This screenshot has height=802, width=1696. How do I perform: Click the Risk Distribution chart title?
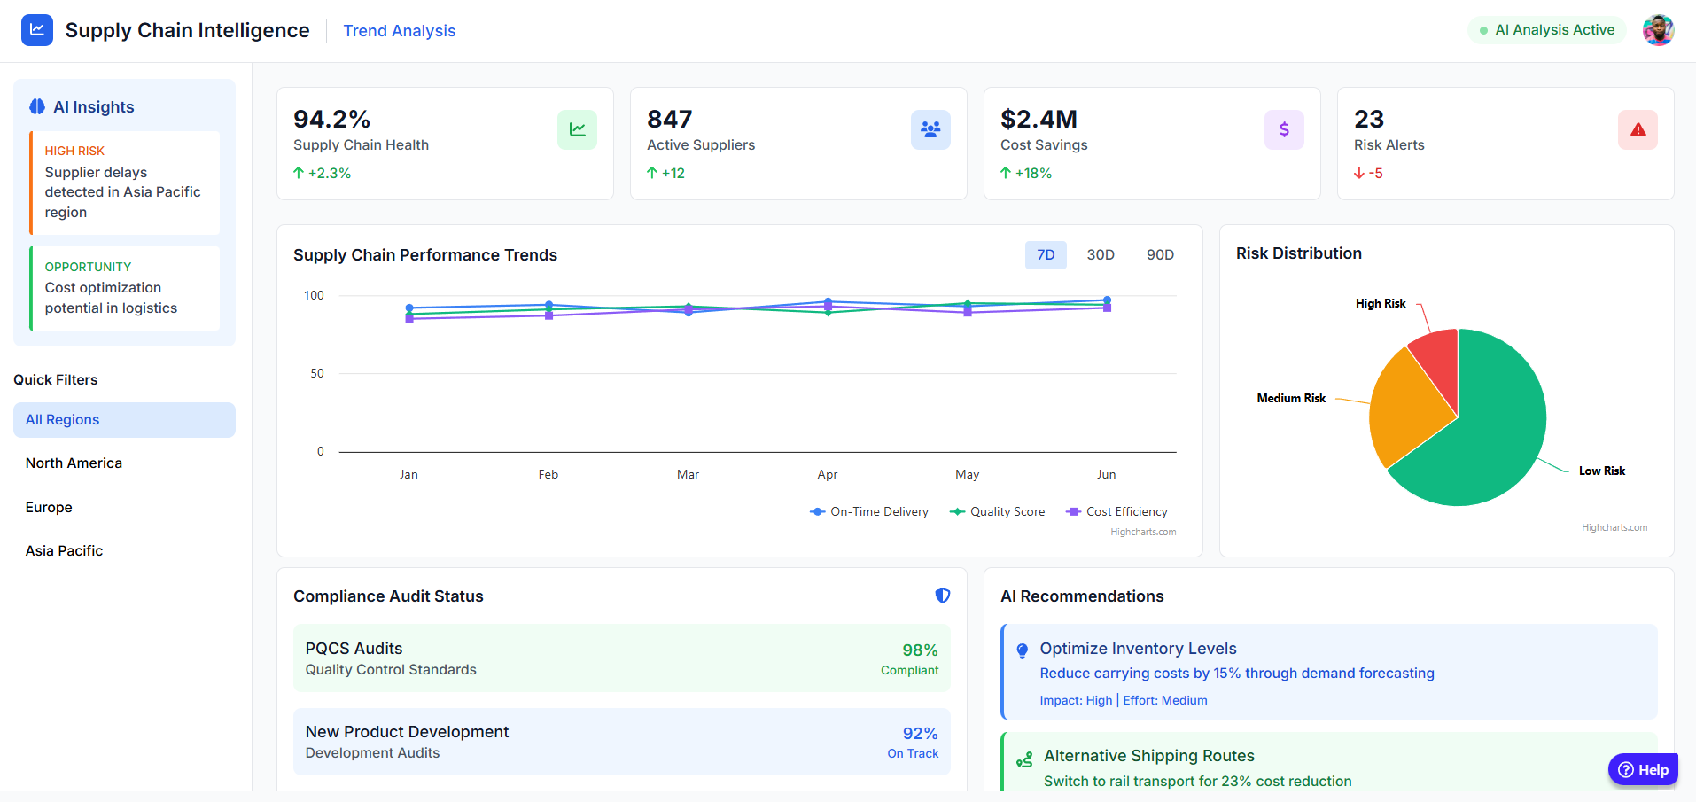coord(1299,253)
